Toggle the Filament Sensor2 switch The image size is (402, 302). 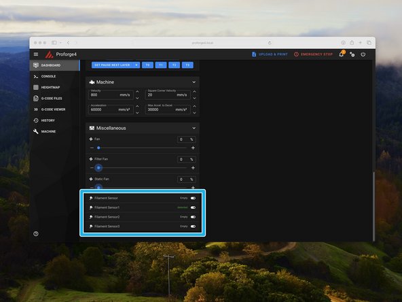pyautogui.click(x=193, y=217)
